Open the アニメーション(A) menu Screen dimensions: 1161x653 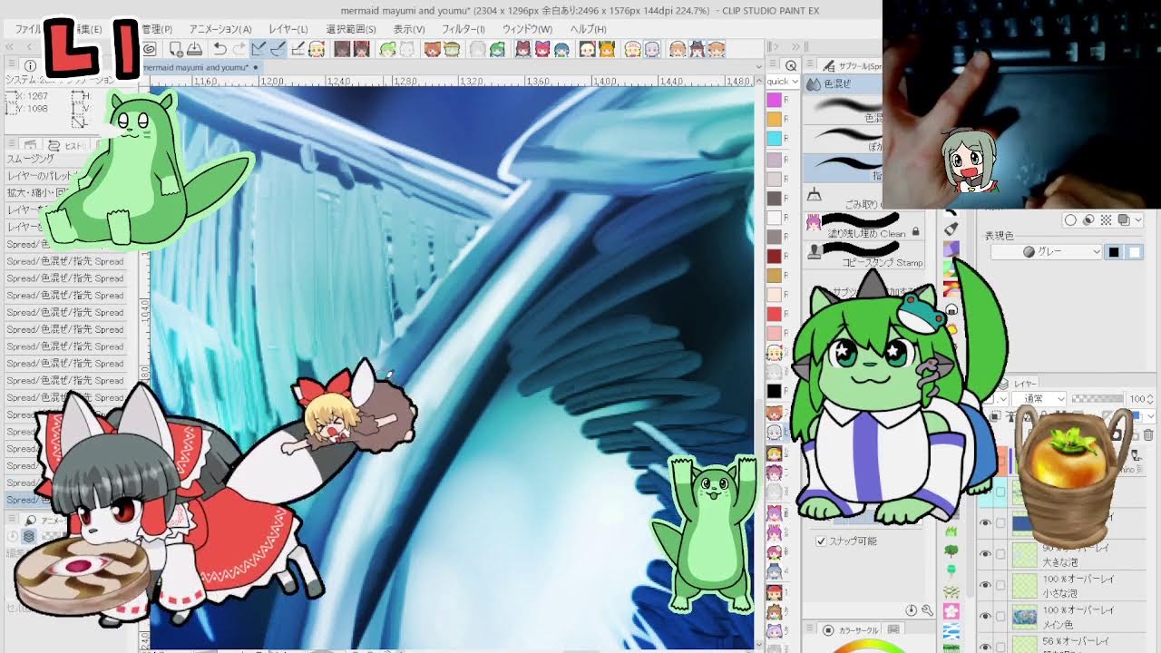(x=220, y=29)
